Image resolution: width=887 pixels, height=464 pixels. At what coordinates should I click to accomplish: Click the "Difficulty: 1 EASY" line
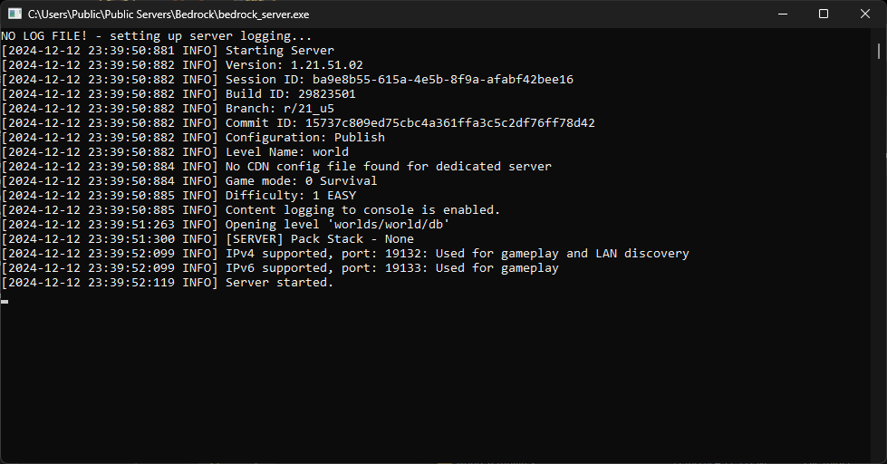(x=290, y=196)
